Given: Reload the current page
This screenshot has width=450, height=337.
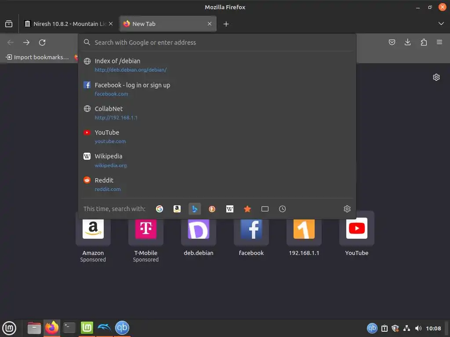Looking at the screenshot, I should tap(42, 43).
